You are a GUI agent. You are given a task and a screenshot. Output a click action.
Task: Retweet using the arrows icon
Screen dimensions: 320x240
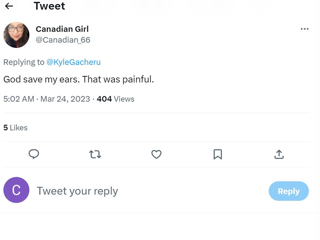click(95, 154)
